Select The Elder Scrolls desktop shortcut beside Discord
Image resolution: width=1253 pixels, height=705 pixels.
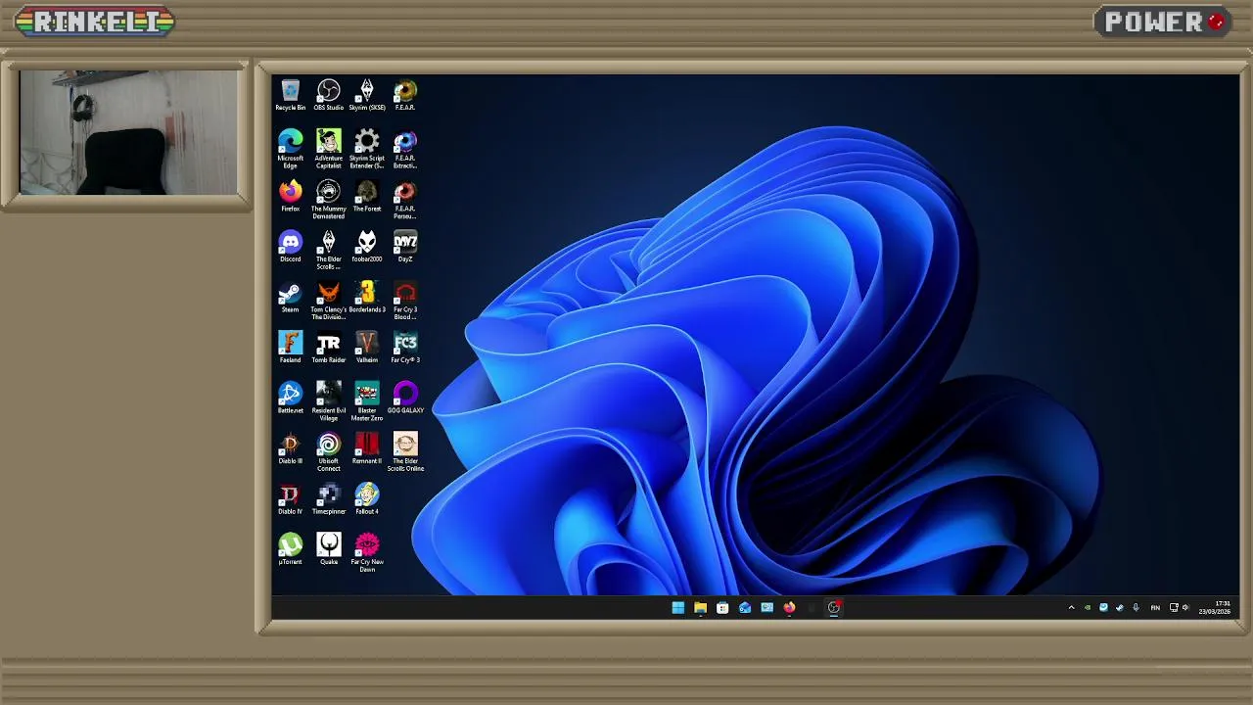[329, 250]
